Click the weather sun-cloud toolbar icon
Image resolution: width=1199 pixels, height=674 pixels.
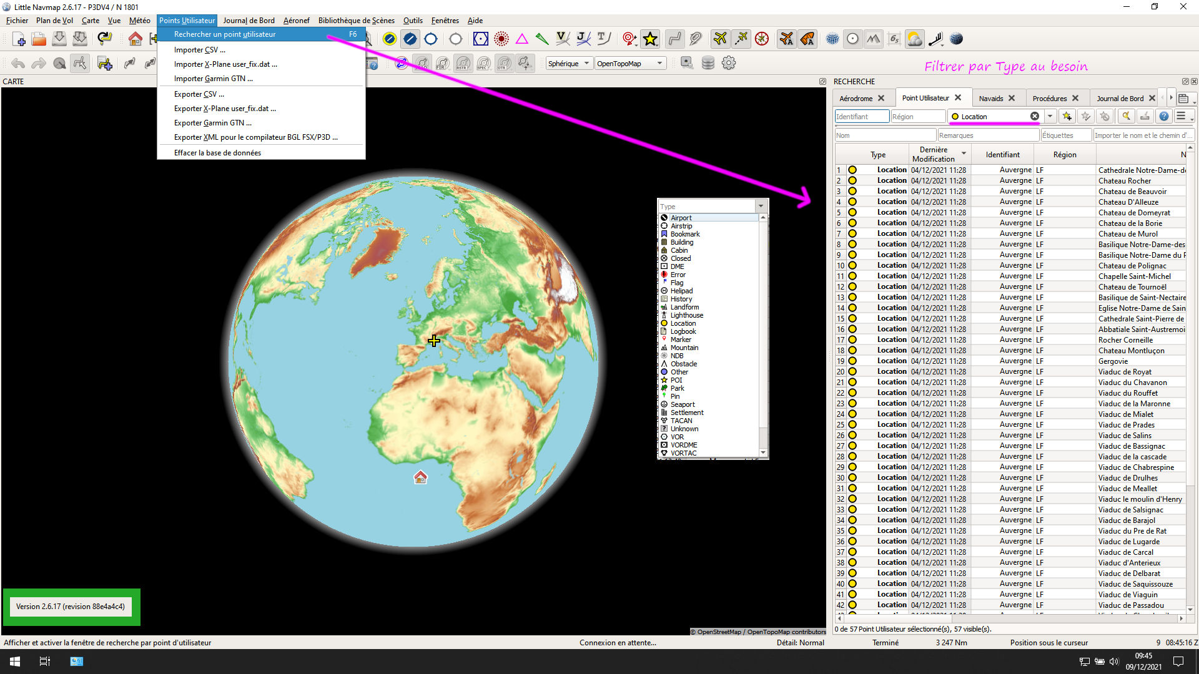(914, 39)
